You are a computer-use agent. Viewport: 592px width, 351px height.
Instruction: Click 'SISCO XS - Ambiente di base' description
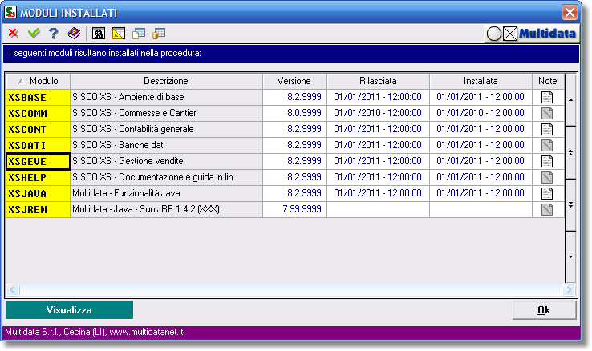pyautogui.click(x=128, y=97)
